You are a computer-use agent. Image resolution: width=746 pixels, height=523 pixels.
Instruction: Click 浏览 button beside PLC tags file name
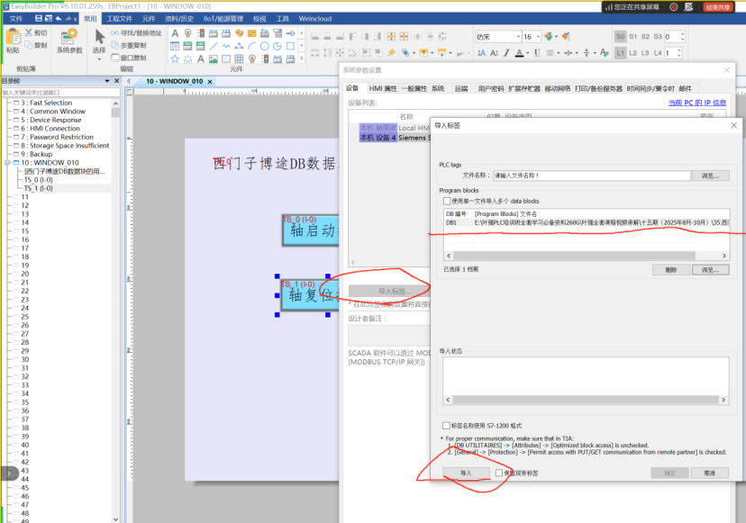tap(710, 176)
